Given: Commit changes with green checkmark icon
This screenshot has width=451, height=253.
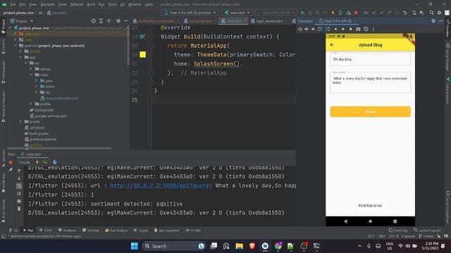Looking at the screenshot, I should click(382, 13).
